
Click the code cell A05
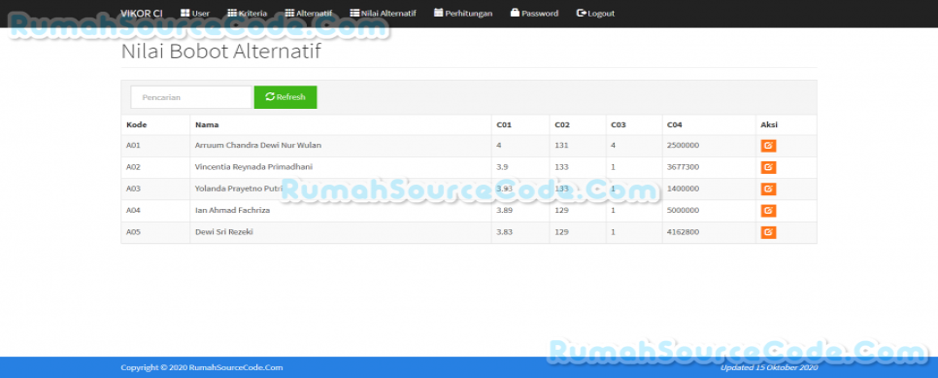133,232
